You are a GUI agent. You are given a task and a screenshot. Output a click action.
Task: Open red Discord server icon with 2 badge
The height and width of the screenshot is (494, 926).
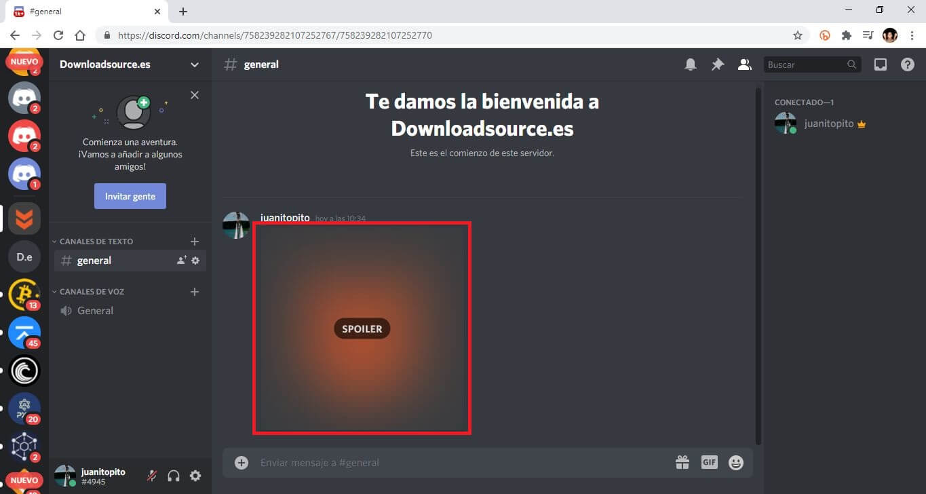pos(24,136)
